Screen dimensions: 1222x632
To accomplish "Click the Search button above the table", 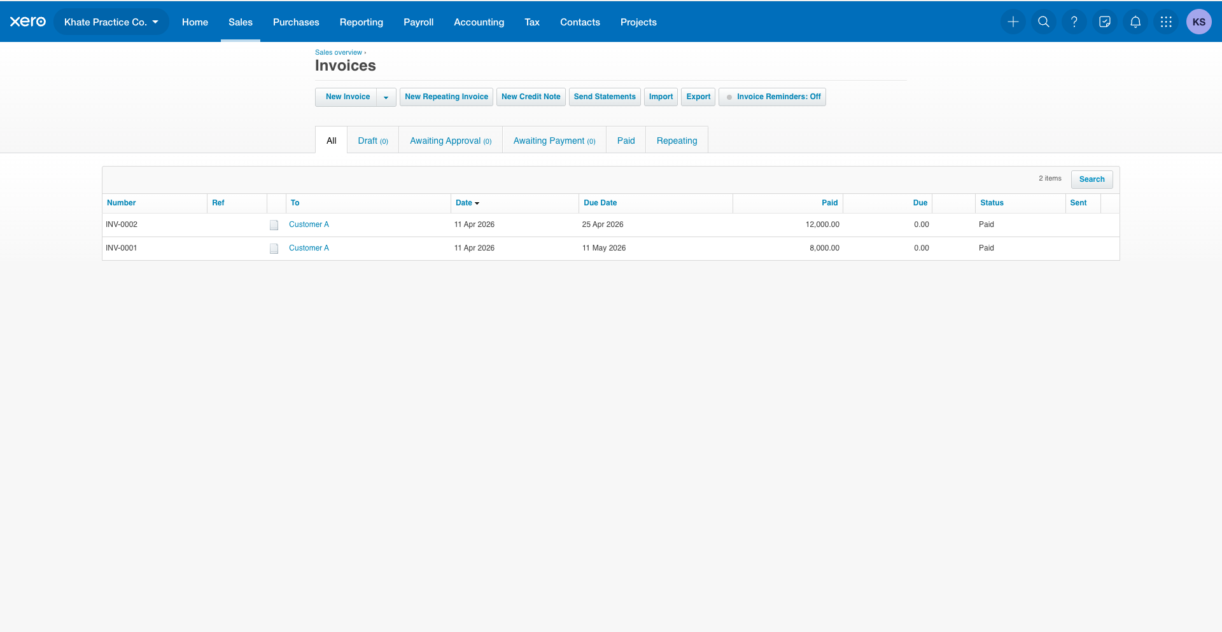I will pos(1092,179).
